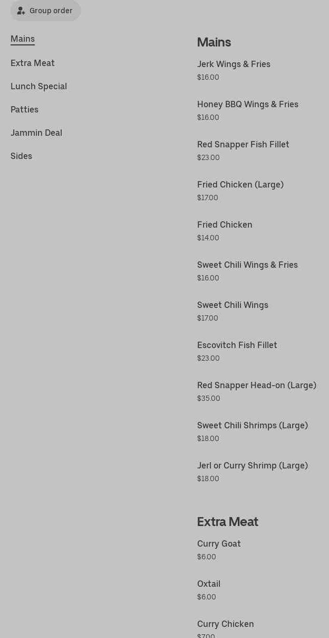Select the Jammin Deal category
Image resolution: width=329 pixels, height=638 pixels.
click(36, 133)
